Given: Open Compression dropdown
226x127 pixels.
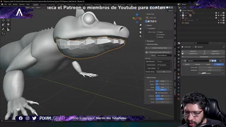Looking at the screenshot, I should (164, 65).
